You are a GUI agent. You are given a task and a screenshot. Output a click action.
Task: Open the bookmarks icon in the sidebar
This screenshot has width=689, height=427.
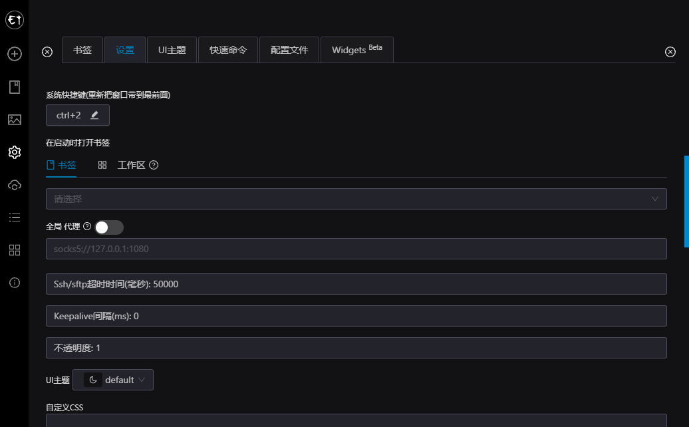point(14,86)
